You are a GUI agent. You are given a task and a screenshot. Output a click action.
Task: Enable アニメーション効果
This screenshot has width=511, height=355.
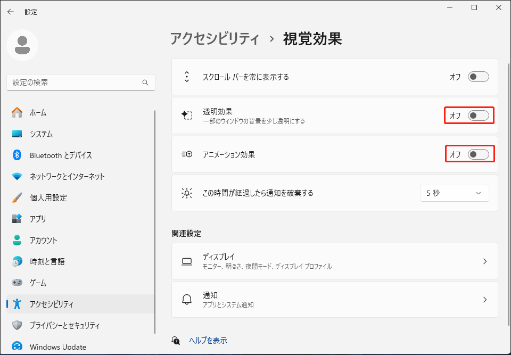(x=477, y=154)
